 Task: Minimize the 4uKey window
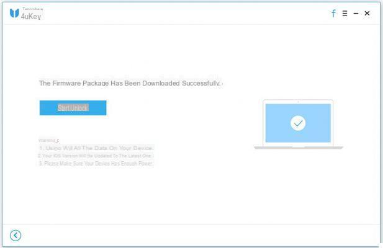356,14
